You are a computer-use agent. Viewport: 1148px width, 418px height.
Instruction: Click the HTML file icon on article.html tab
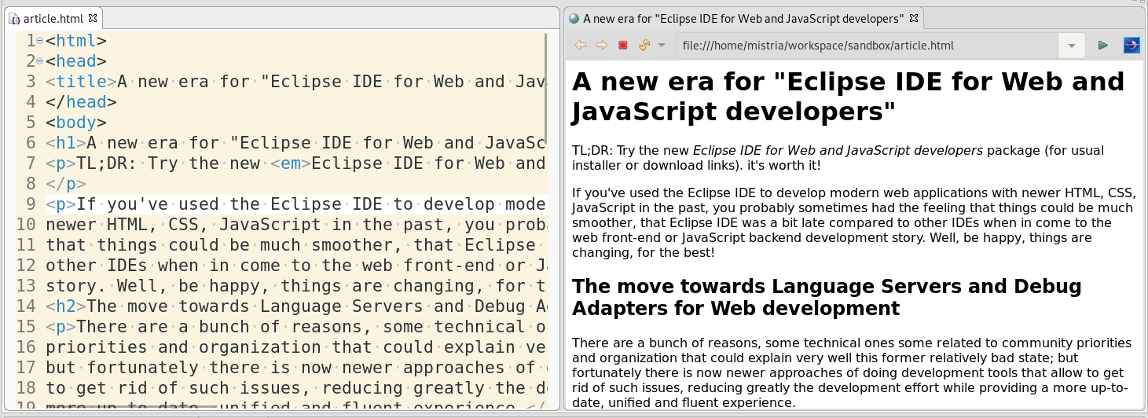pos(16,18)
